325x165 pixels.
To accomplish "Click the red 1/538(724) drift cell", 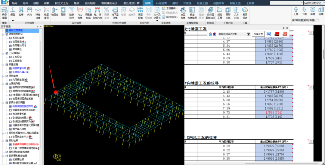I will (x=274, y=113).
